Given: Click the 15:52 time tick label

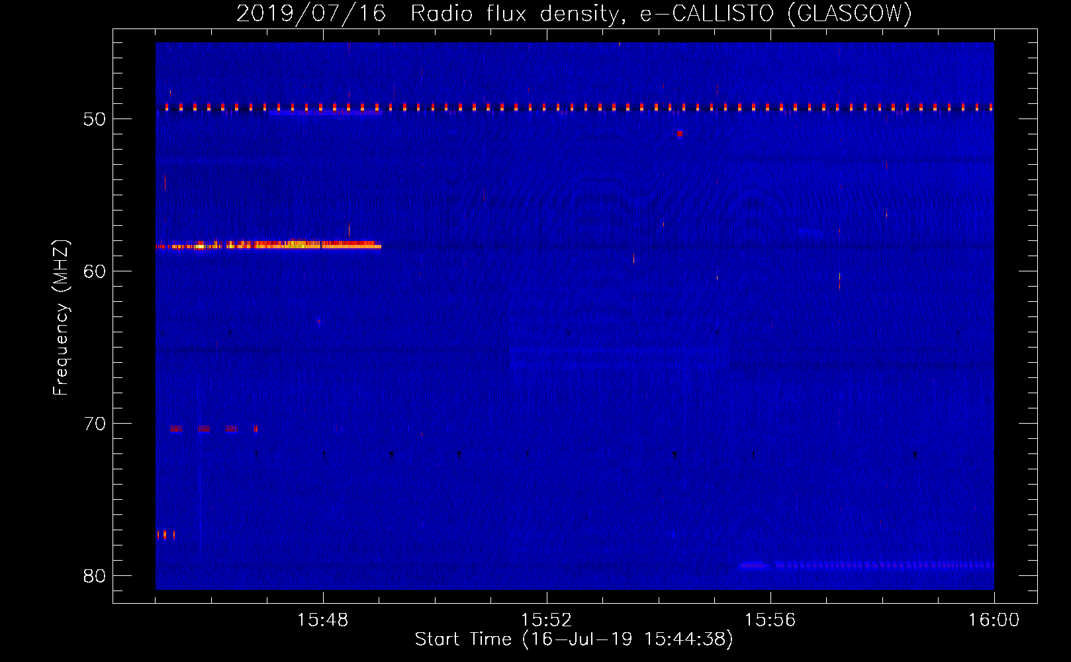Looking at the screenshot, I should pos(546,620).
